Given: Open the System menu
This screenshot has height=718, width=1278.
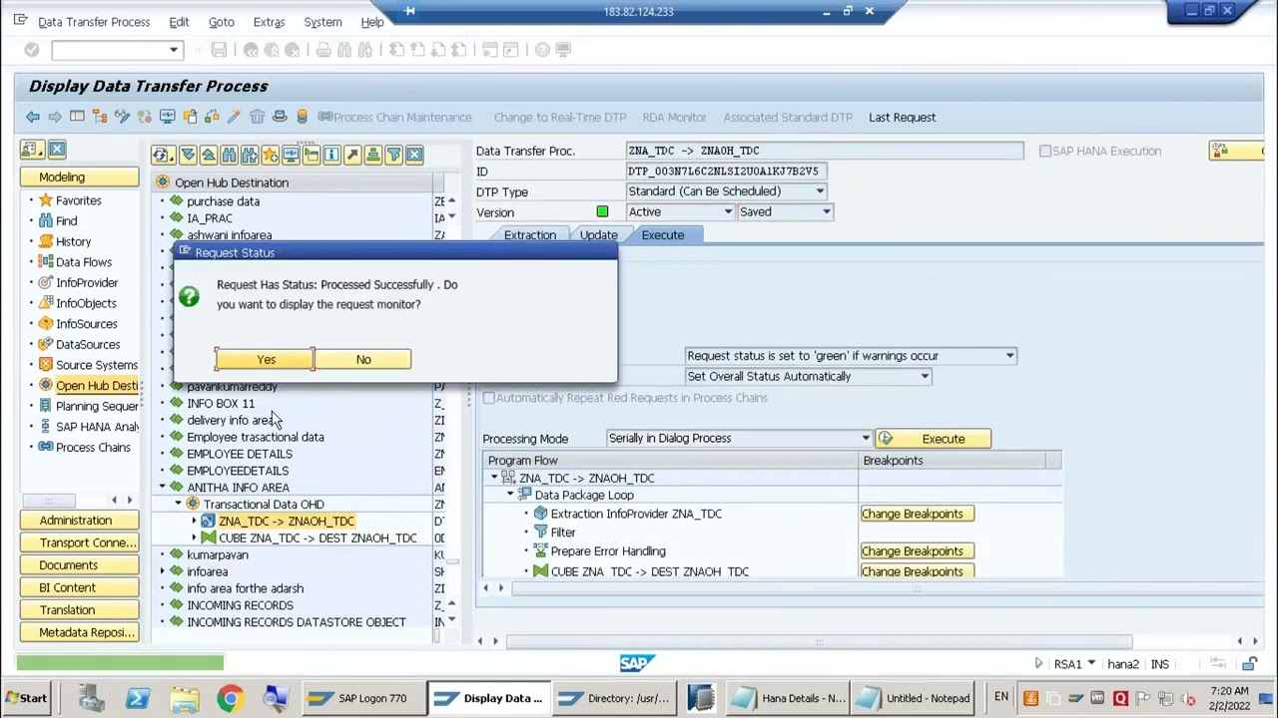Looking at the screenshot, I should [322, 22].
